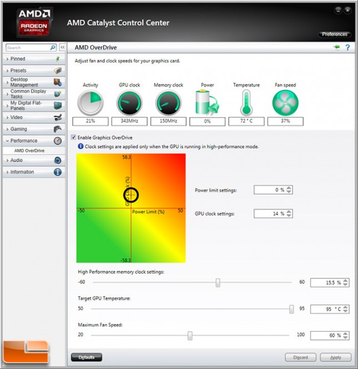This screenshot has height=369, width=358.
Task: Click the Defaults button
Action: pyautogui.click(x=87, y=357)
